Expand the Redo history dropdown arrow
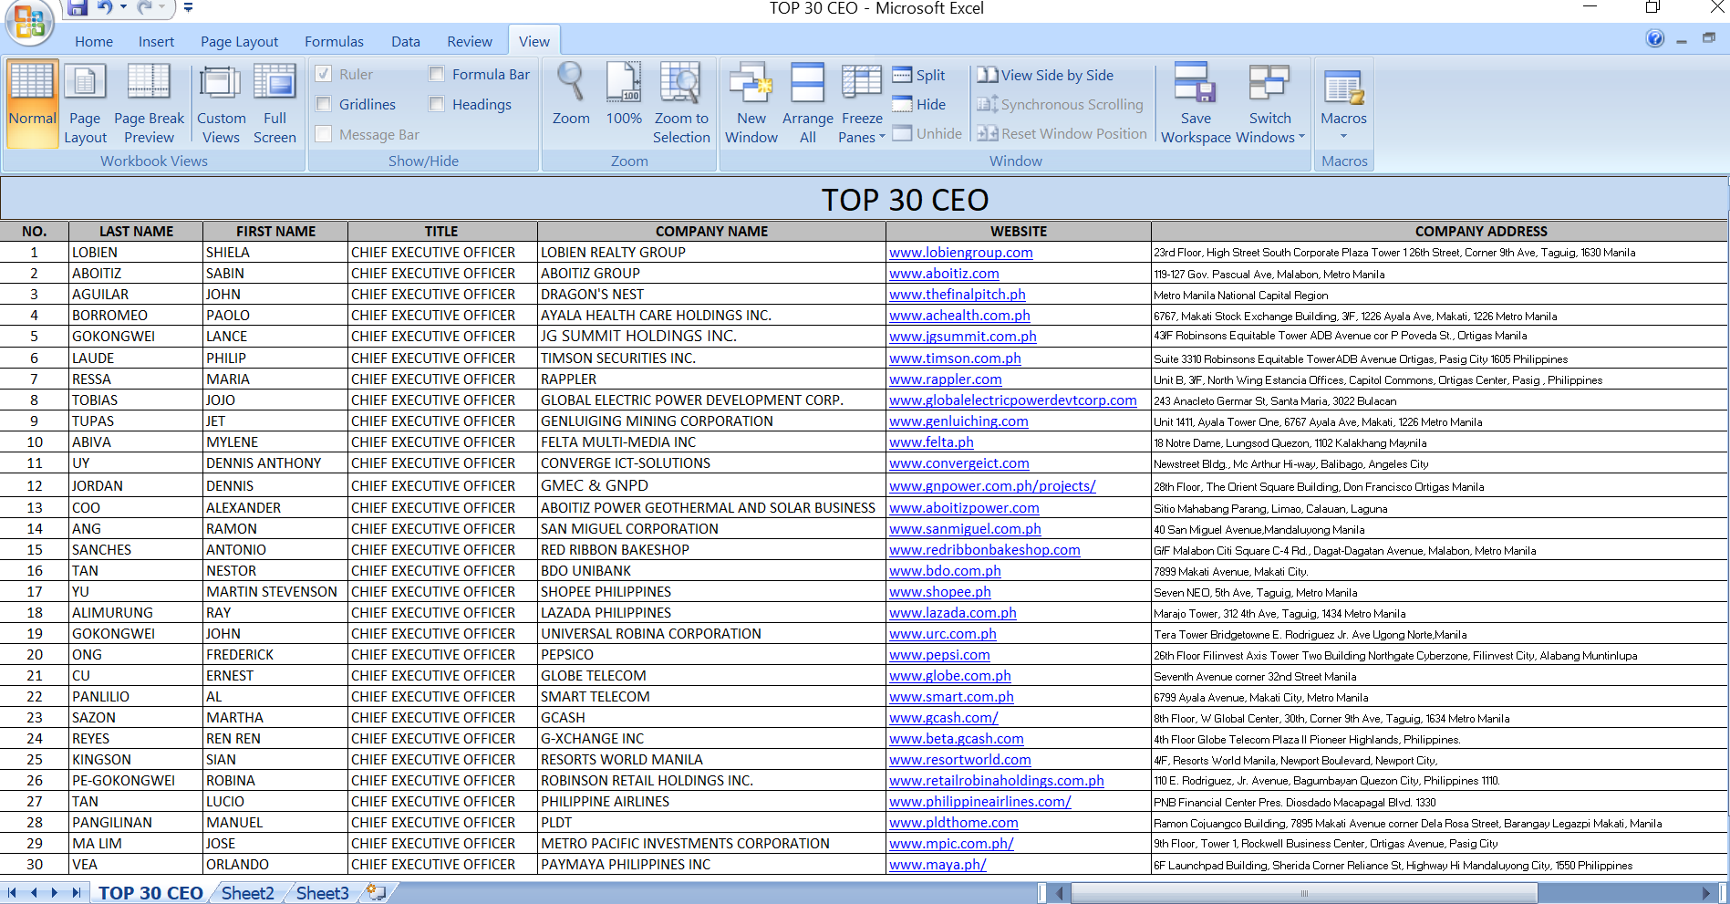1730x904 pixels. point(161,8)
